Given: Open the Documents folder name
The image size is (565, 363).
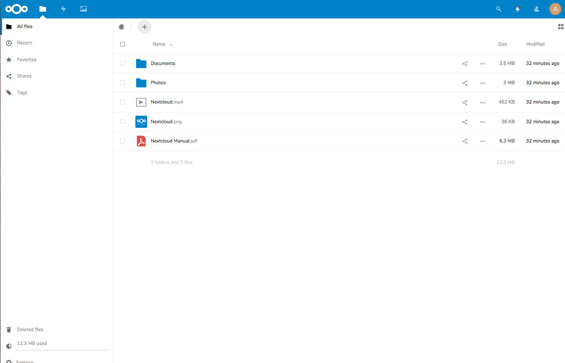Looking at the screenshot, I should tap(163, 64).
